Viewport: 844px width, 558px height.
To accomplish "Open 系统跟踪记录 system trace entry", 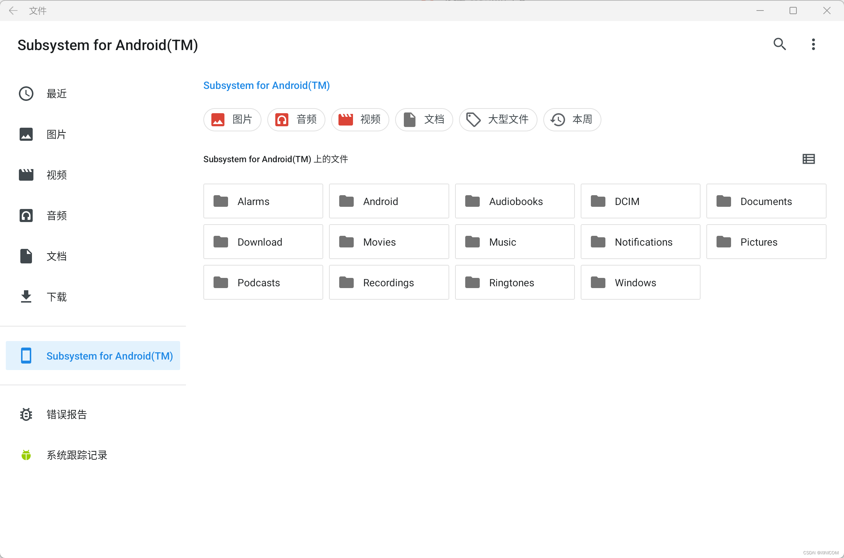I will tap(77, 455).
